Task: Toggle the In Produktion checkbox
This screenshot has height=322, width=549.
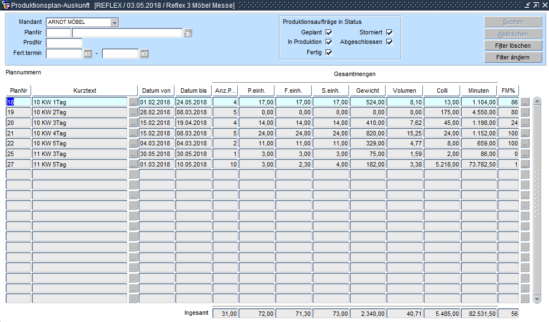Action: [x=329, y=42]
